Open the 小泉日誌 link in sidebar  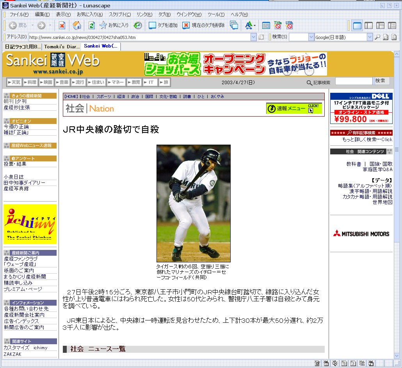tap(14, 177)
